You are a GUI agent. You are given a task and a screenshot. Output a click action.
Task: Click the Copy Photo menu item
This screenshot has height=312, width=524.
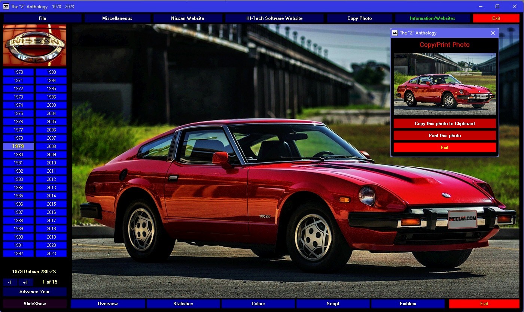(360, 18)
